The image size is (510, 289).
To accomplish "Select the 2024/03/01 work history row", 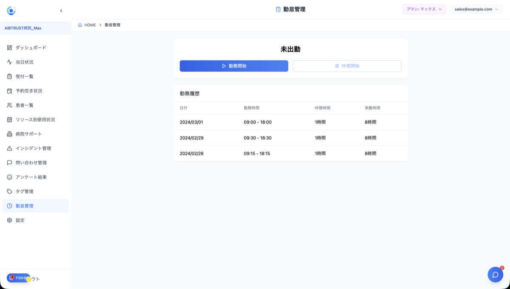I will (290, 122).
